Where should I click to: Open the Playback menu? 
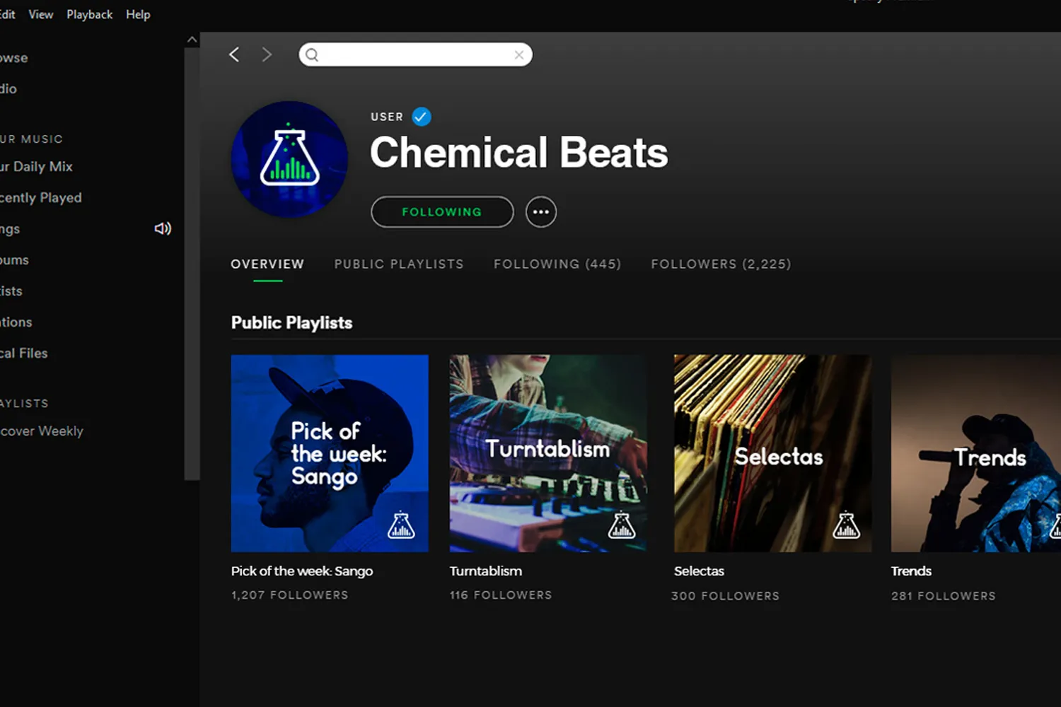89,14
